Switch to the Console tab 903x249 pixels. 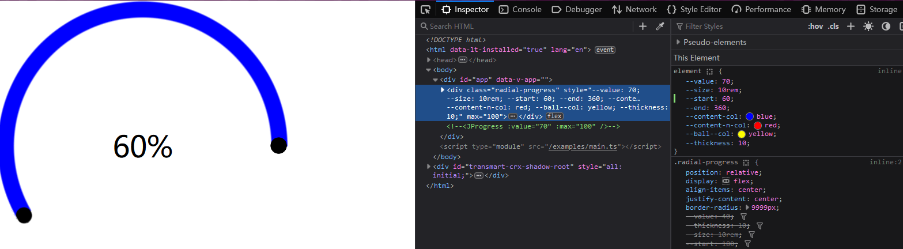pyautogui.click(x=520, y=9)
